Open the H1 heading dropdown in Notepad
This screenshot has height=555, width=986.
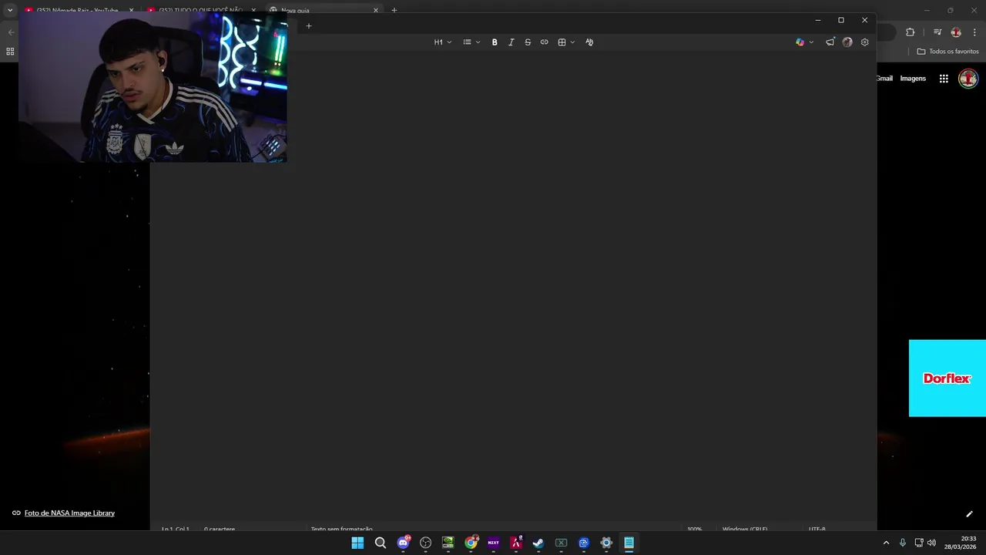[442, 42]
